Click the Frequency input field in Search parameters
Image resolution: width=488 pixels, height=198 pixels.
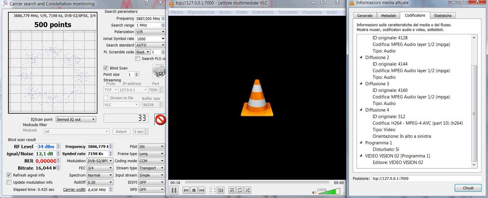point(148,18)
